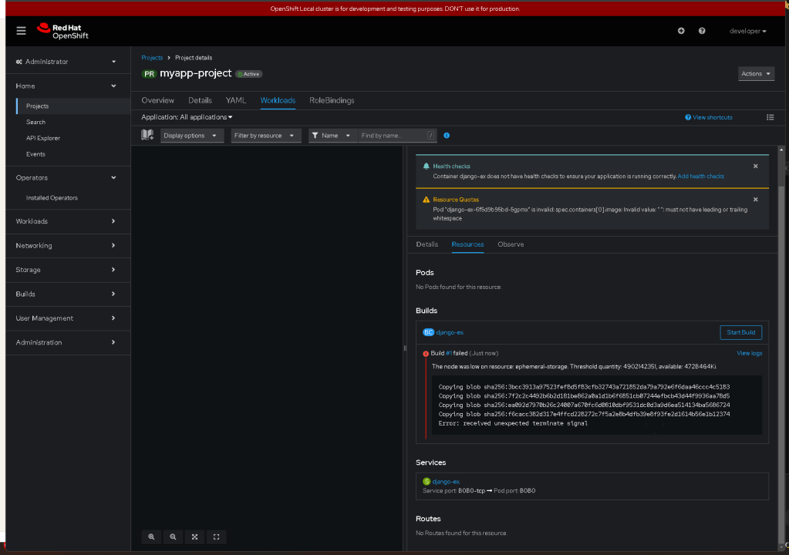Image resolution: width=789 pixels, height=555 pixels.
Task: Go to Projects breadcrumb link
Action: tap(152, 58)
